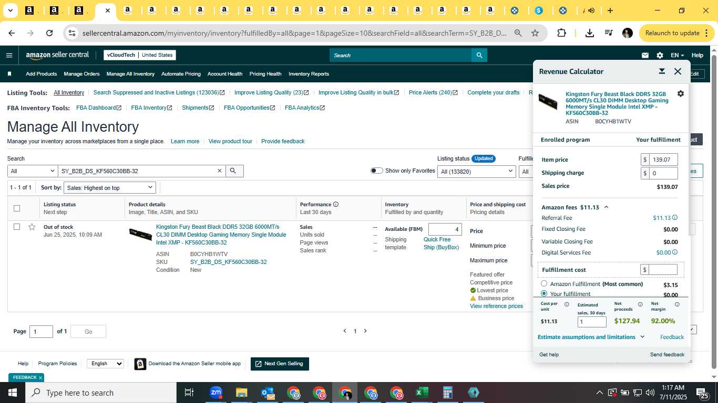Screen dimensions: 718x403
Task: Open the Add Products menu
Action: (x=41, y=74)
